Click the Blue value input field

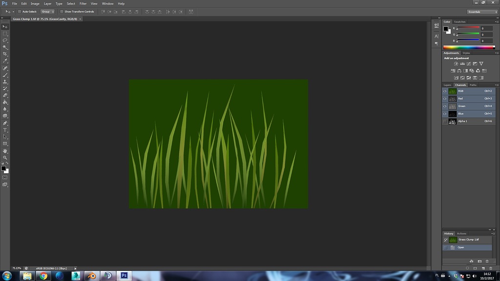point(487,41)
